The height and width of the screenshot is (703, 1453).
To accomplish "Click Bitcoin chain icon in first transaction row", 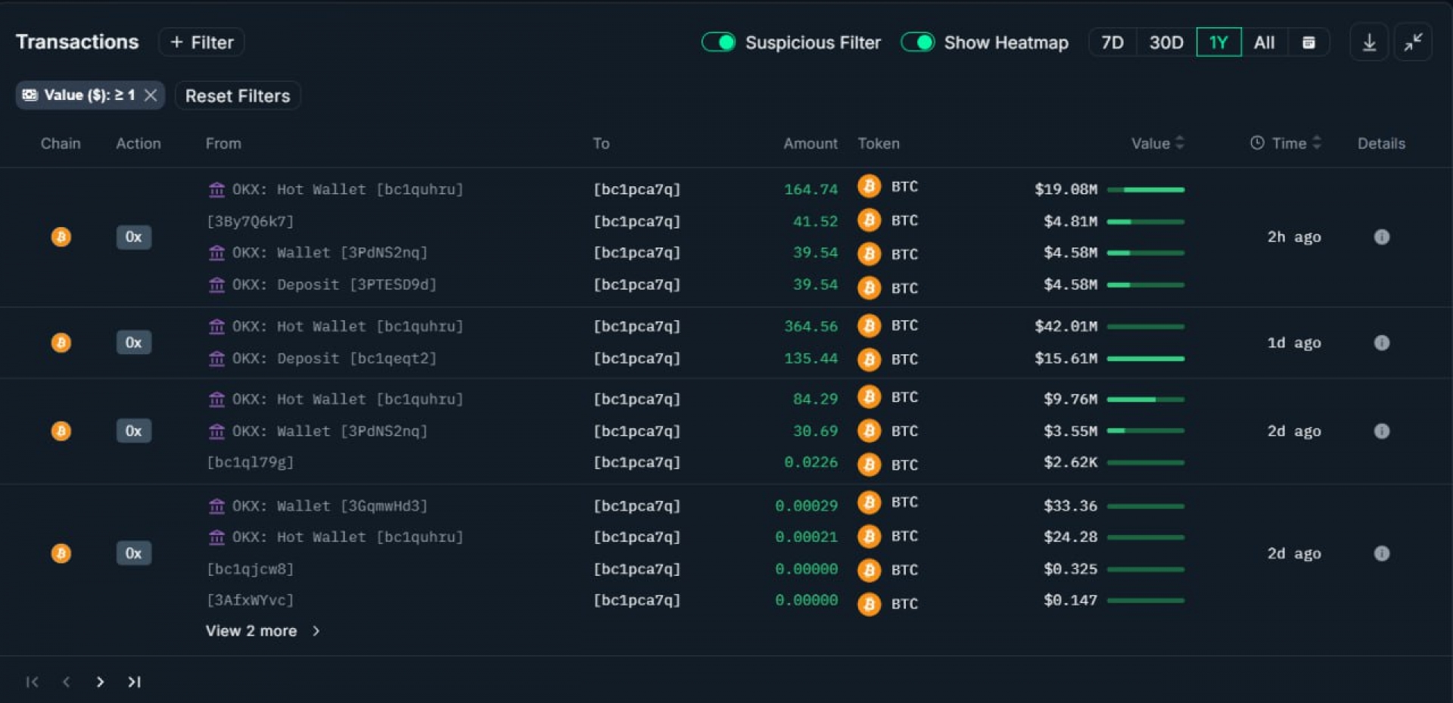I will coord(61,237).
